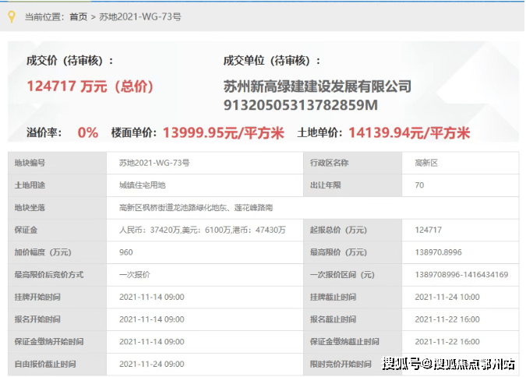This screenshot has height=377, width=526.
Task: Click the land location address cell
Action: coord(195,208)
